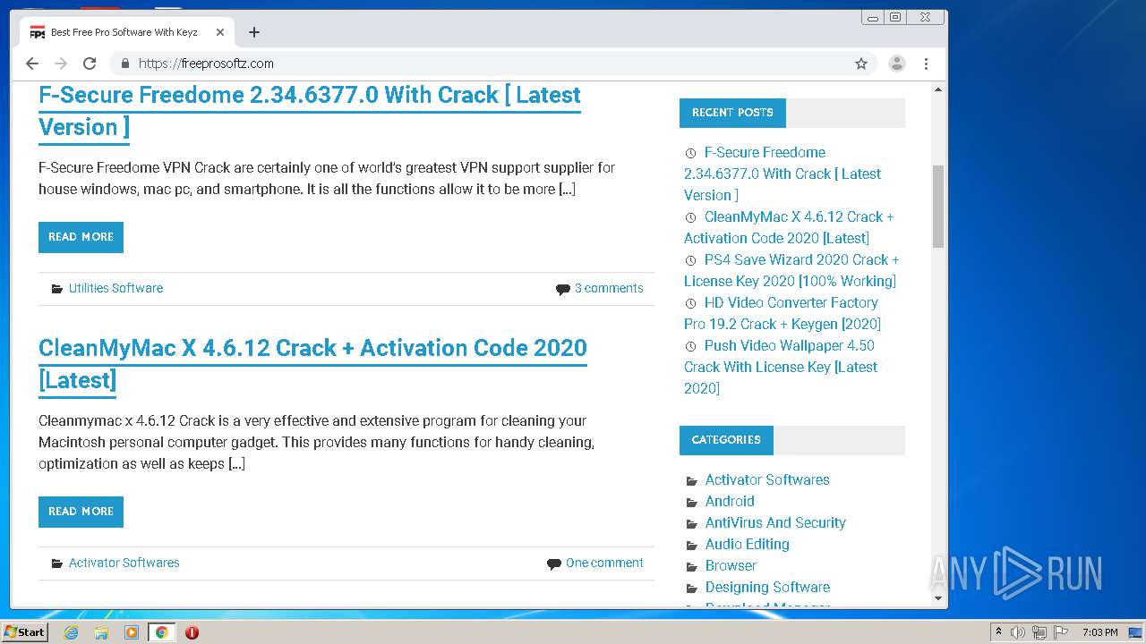Screen dimensions: 1146x644
Task: Click the page scrollbar down arrow
Action: pyautogui.click(x=938, y=598)
